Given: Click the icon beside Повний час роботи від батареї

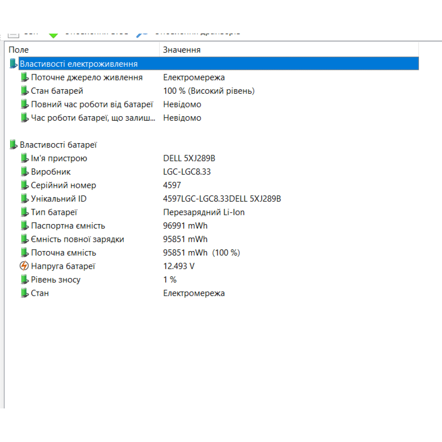Looking at the screenshot, I should point(24,104).
